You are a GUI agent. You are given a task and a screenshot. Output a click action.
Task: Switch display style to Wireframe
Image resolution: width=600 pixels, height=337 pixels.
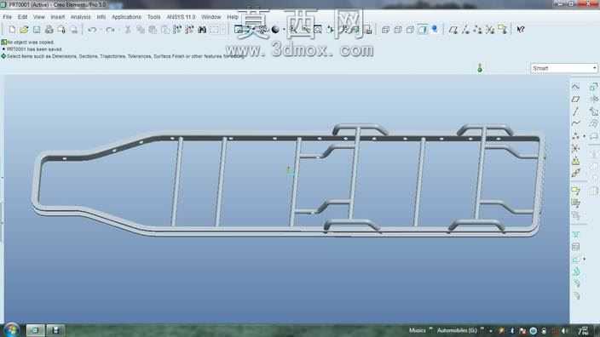386,30
